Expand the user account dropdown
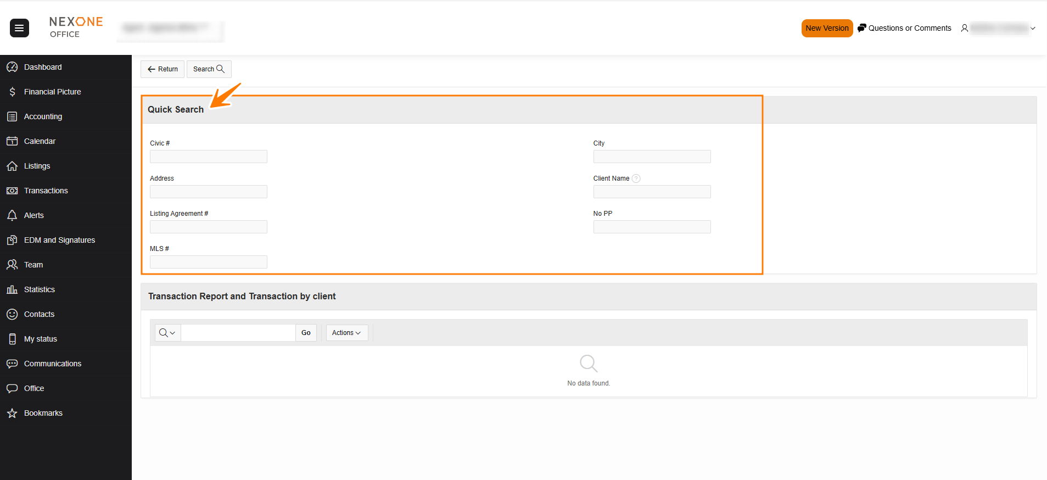Viewport: 1047px width, 480px height. point(1032,29)
